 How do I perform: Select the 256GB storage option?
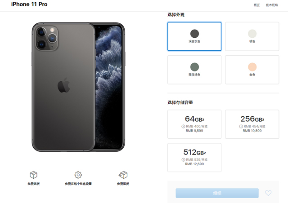coord(252,124)
